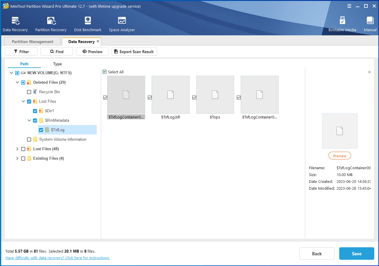
Task: Click the Existing Files (4) folder icon
Action: click(29, 158)
